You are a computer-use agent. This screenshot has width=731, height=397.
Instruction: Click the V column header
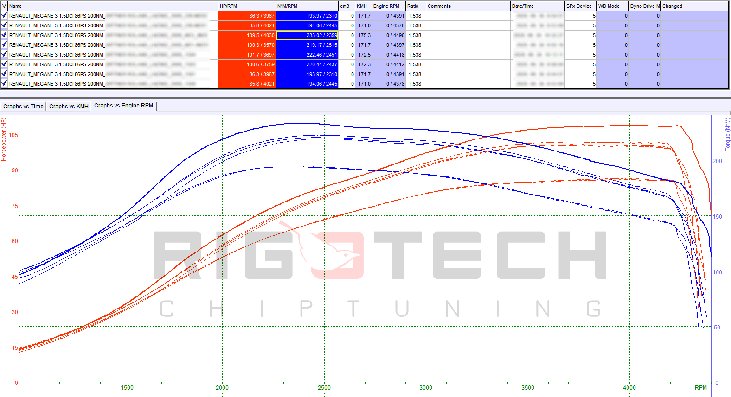(x=4, y=6)
